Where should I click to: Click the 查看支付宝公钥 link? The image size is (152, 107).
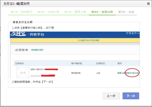[132, 73]
